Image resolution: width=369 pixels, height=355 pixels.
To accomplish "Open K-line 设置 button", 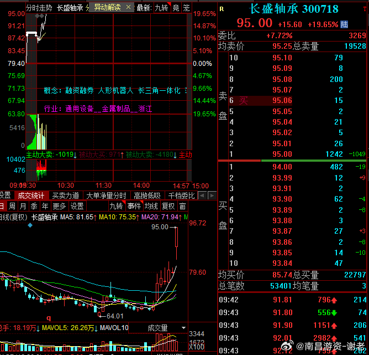I will (77, 206).
